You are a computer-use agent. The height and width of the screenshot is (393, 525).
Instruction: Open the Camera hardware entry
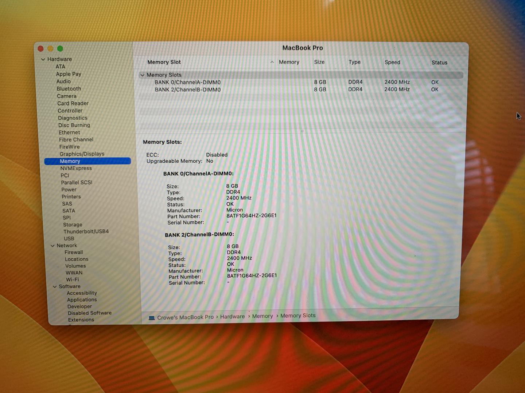pyautogui.click(x=67, y=96)
